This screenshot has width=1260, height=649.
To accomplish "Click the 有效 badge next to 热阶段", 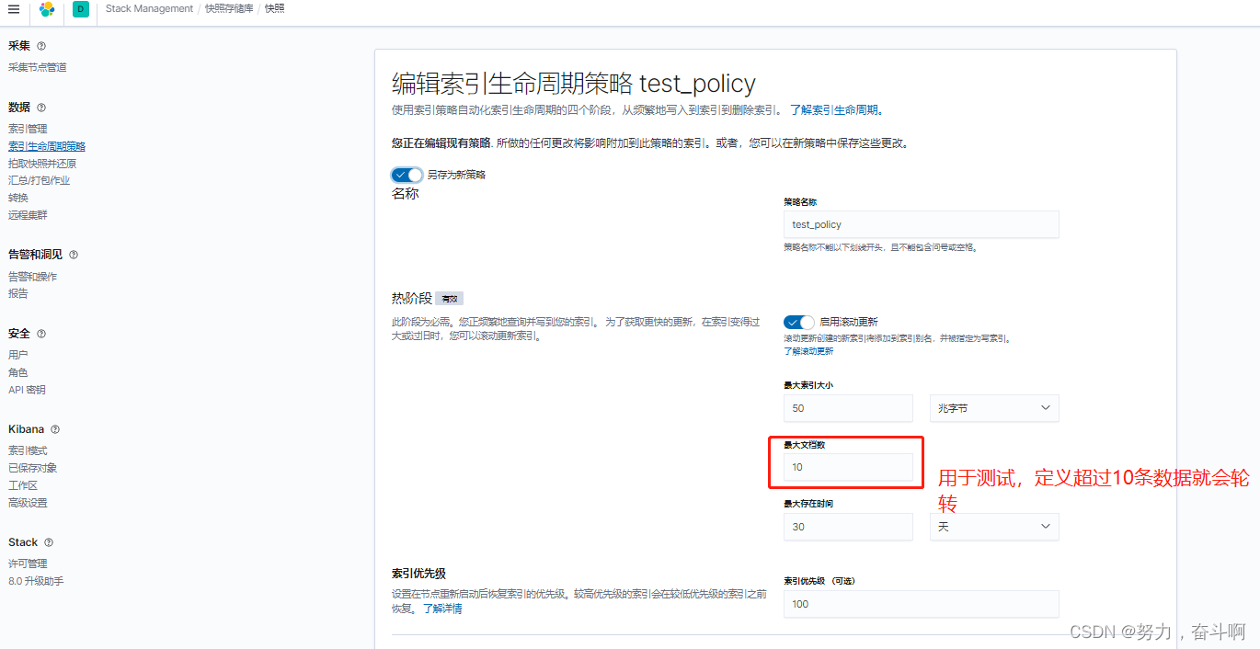I will tap(449, 299).
